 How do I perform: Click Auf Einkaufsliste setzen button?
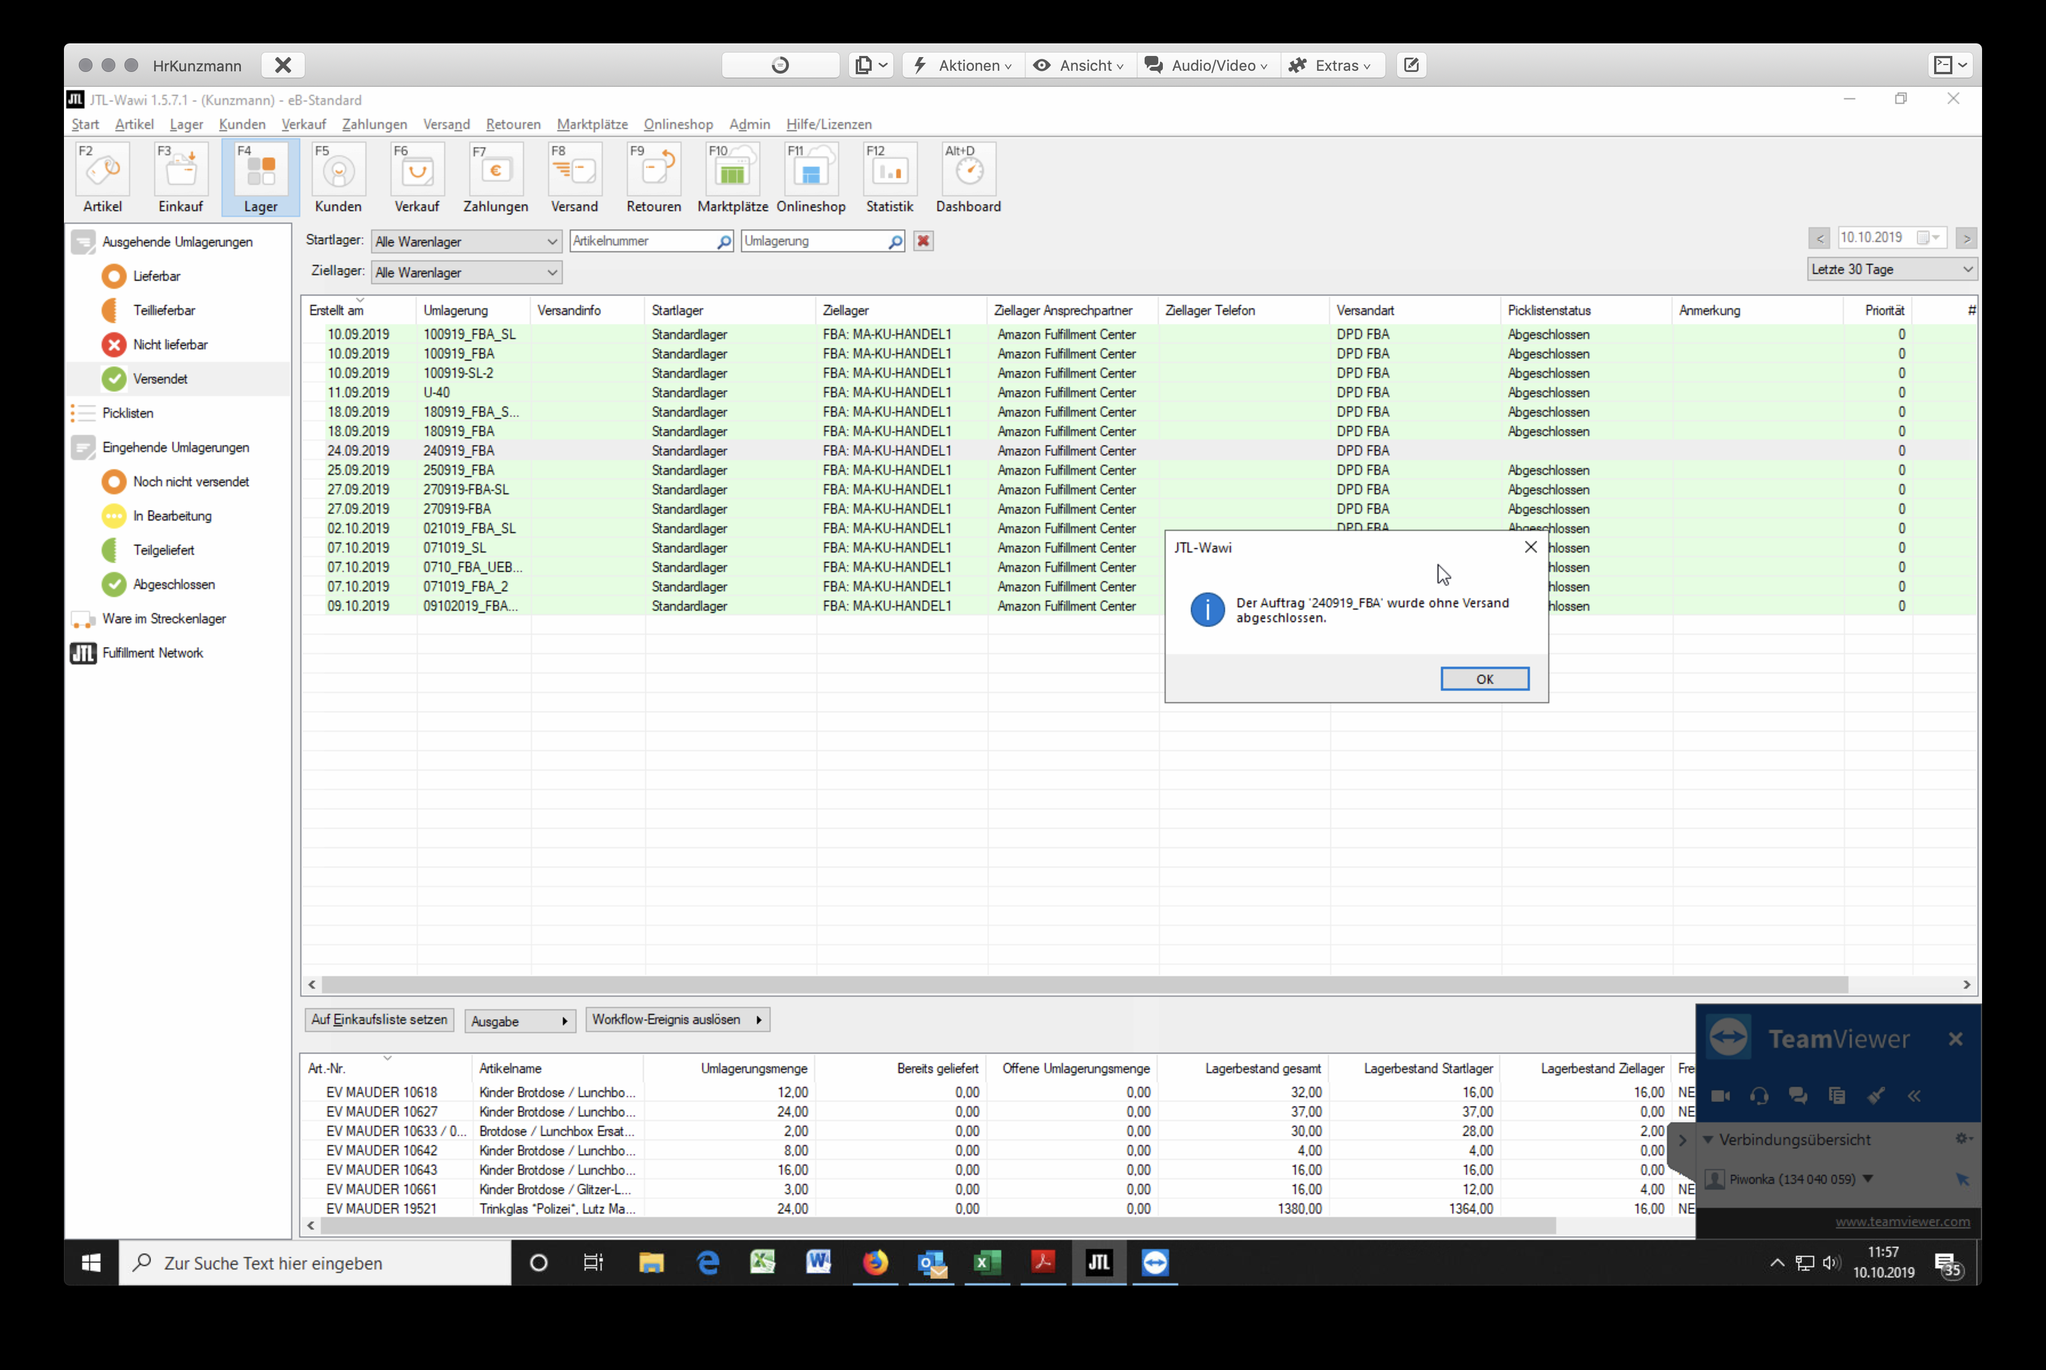click(x=379, y=1020)
